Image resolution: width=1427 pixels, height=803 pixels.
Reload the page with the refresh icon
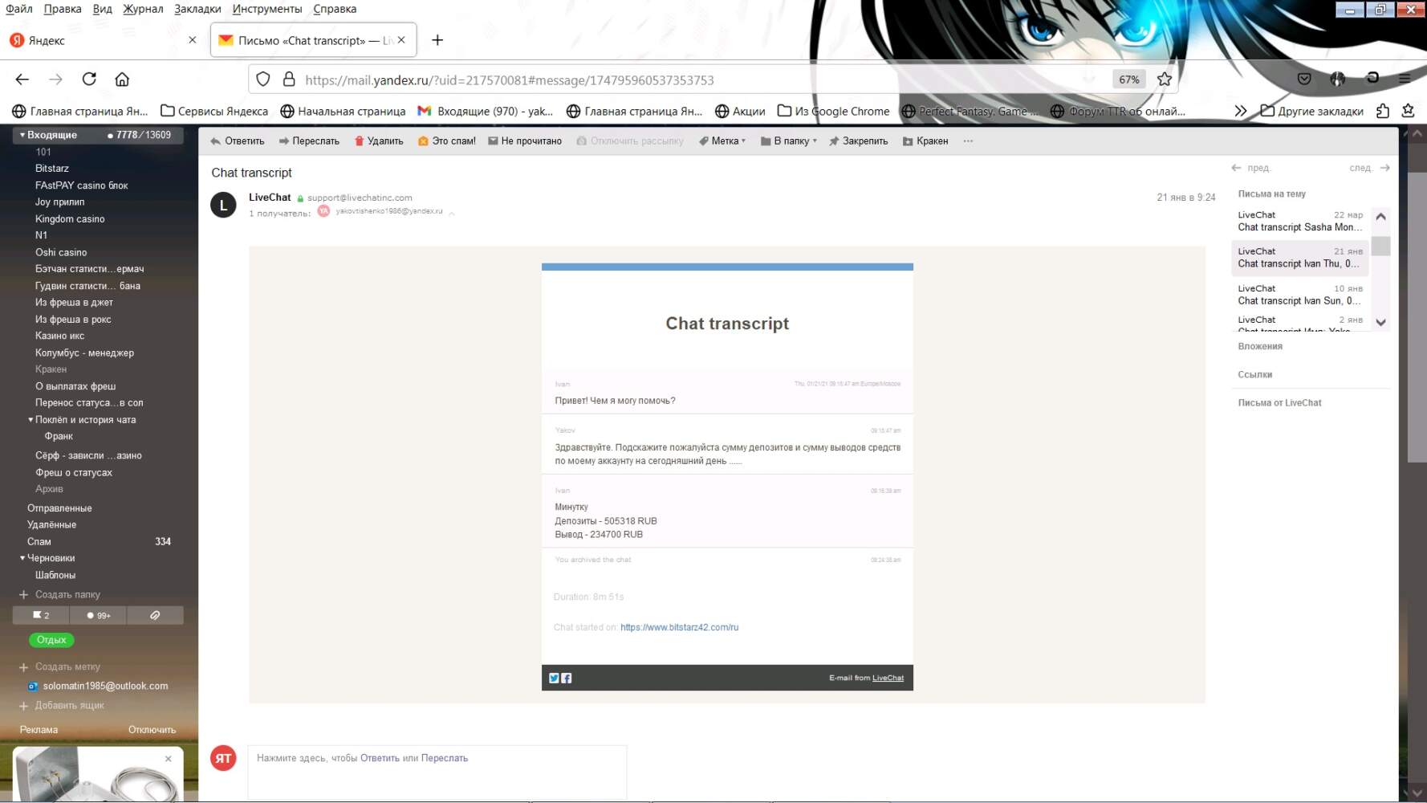89,79
